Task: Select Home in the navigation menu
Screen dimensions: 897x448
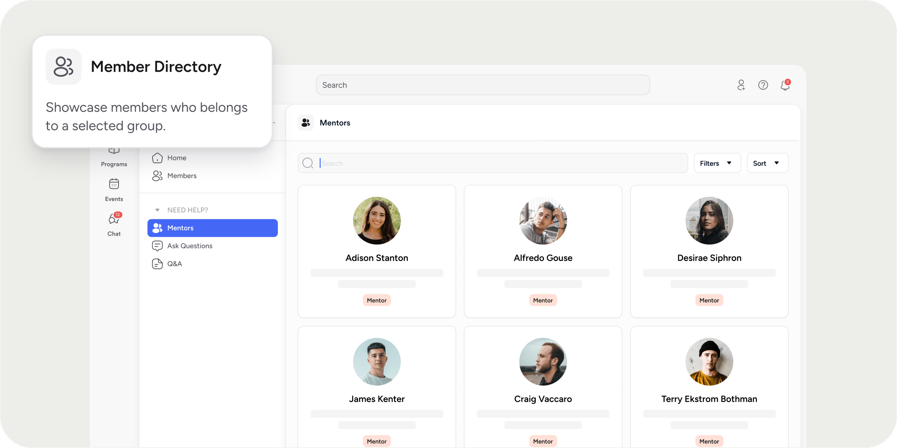Action: click(x=212, y=158)
